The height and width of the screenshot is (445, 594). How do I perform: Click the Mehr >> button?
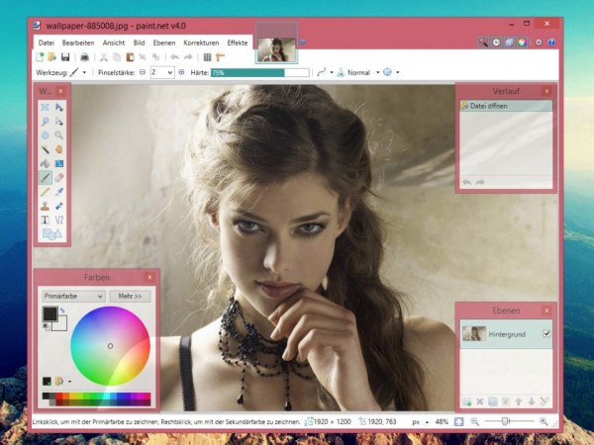(x=131, y=296)
